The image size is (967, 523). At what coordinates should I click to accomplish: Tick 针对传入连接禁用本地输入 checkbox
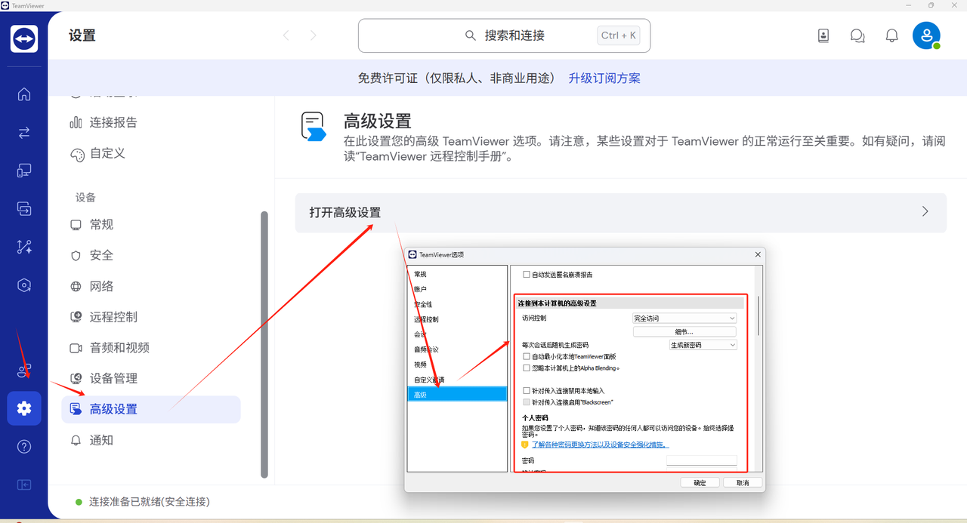(527, 391)
